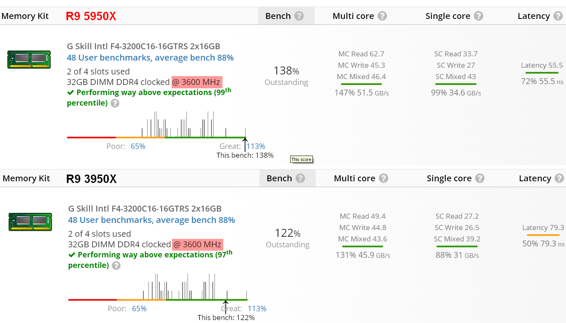The height and width of the screenshot is (323, 566).
Task: Click the help icon beside top Latency header
Action: pos(558,16)
